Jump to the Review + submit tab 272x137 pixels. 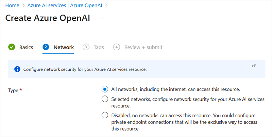click(143, 47)
